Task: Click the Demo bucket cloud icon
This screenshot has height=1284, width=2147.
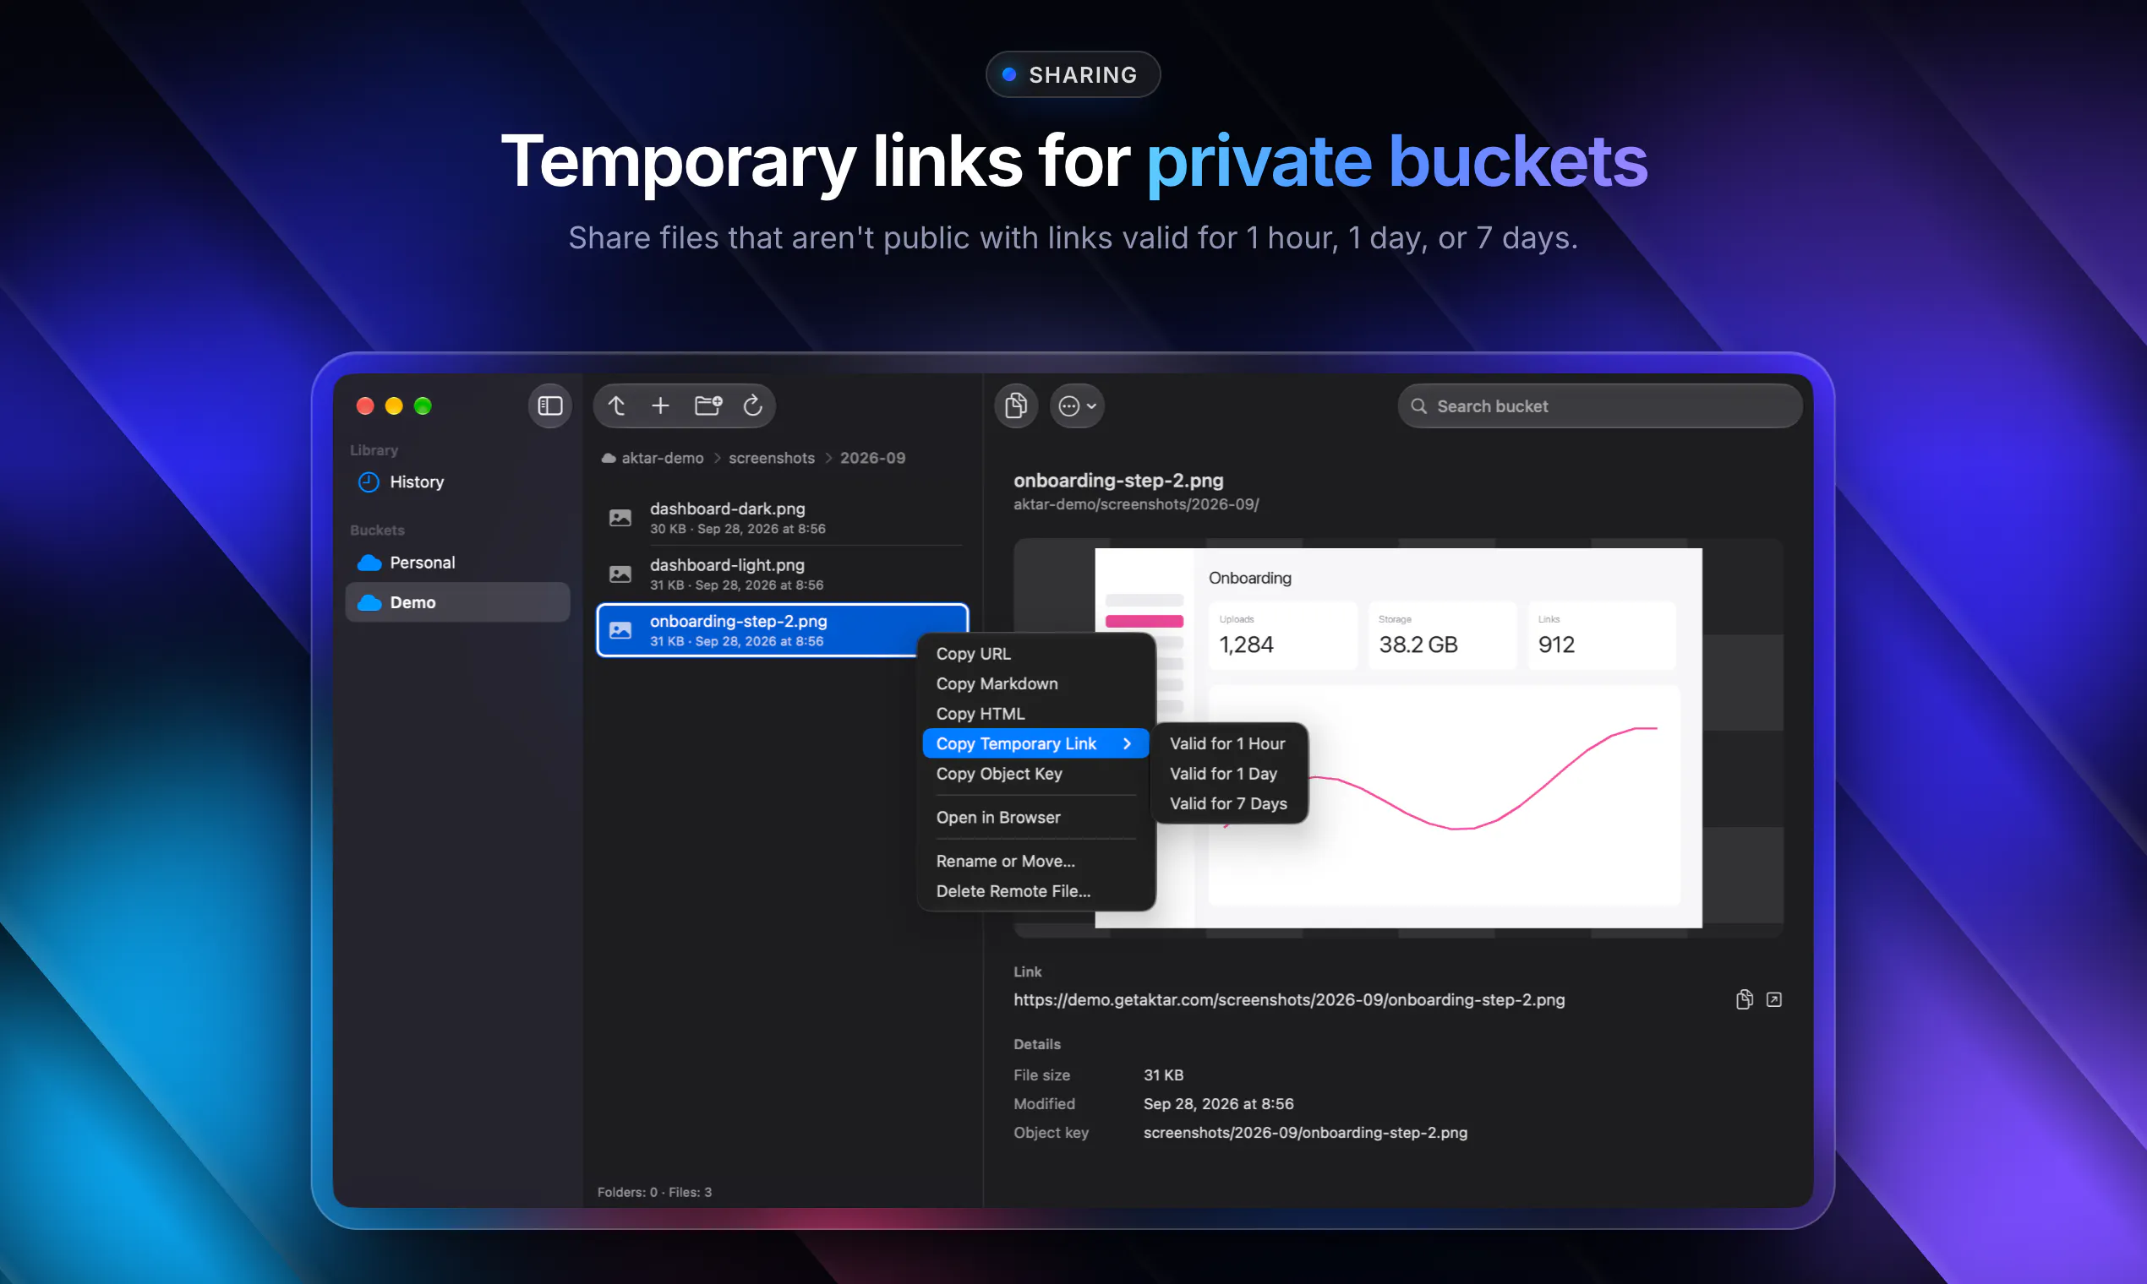Action: click(x=369, y=602)
